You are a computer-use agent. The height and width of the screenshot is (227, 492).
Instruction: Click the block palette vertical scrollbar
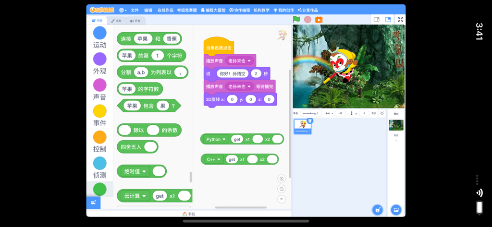point(190,177)
